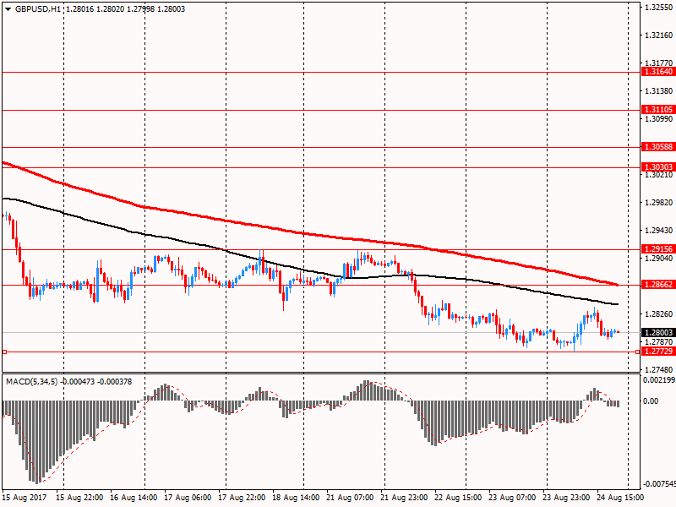The width and height of the screenshot is (676, 507).
Task: Select the close price 1.28003 in the chart header
Action: coord(172,9)
